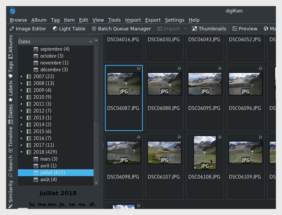Viewport: 282px width, 215px height.
Task: Click geolocation globe icon on DSC06109.JPG
Action: tap(260, 137)
